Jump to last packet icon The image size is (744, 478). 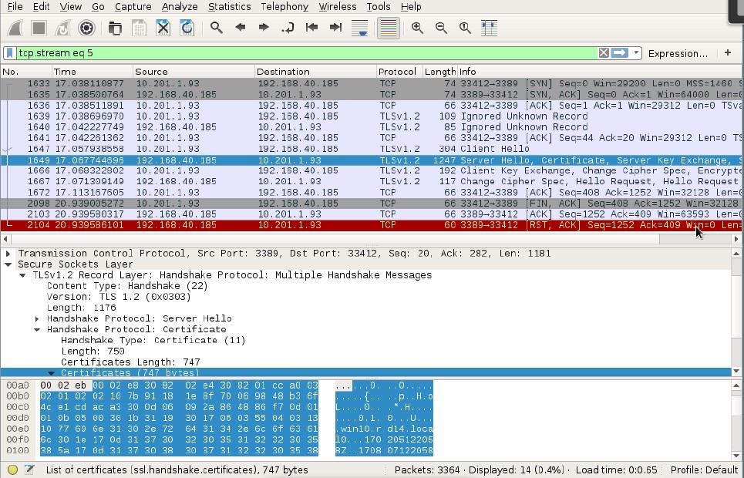tap(335, 28)
